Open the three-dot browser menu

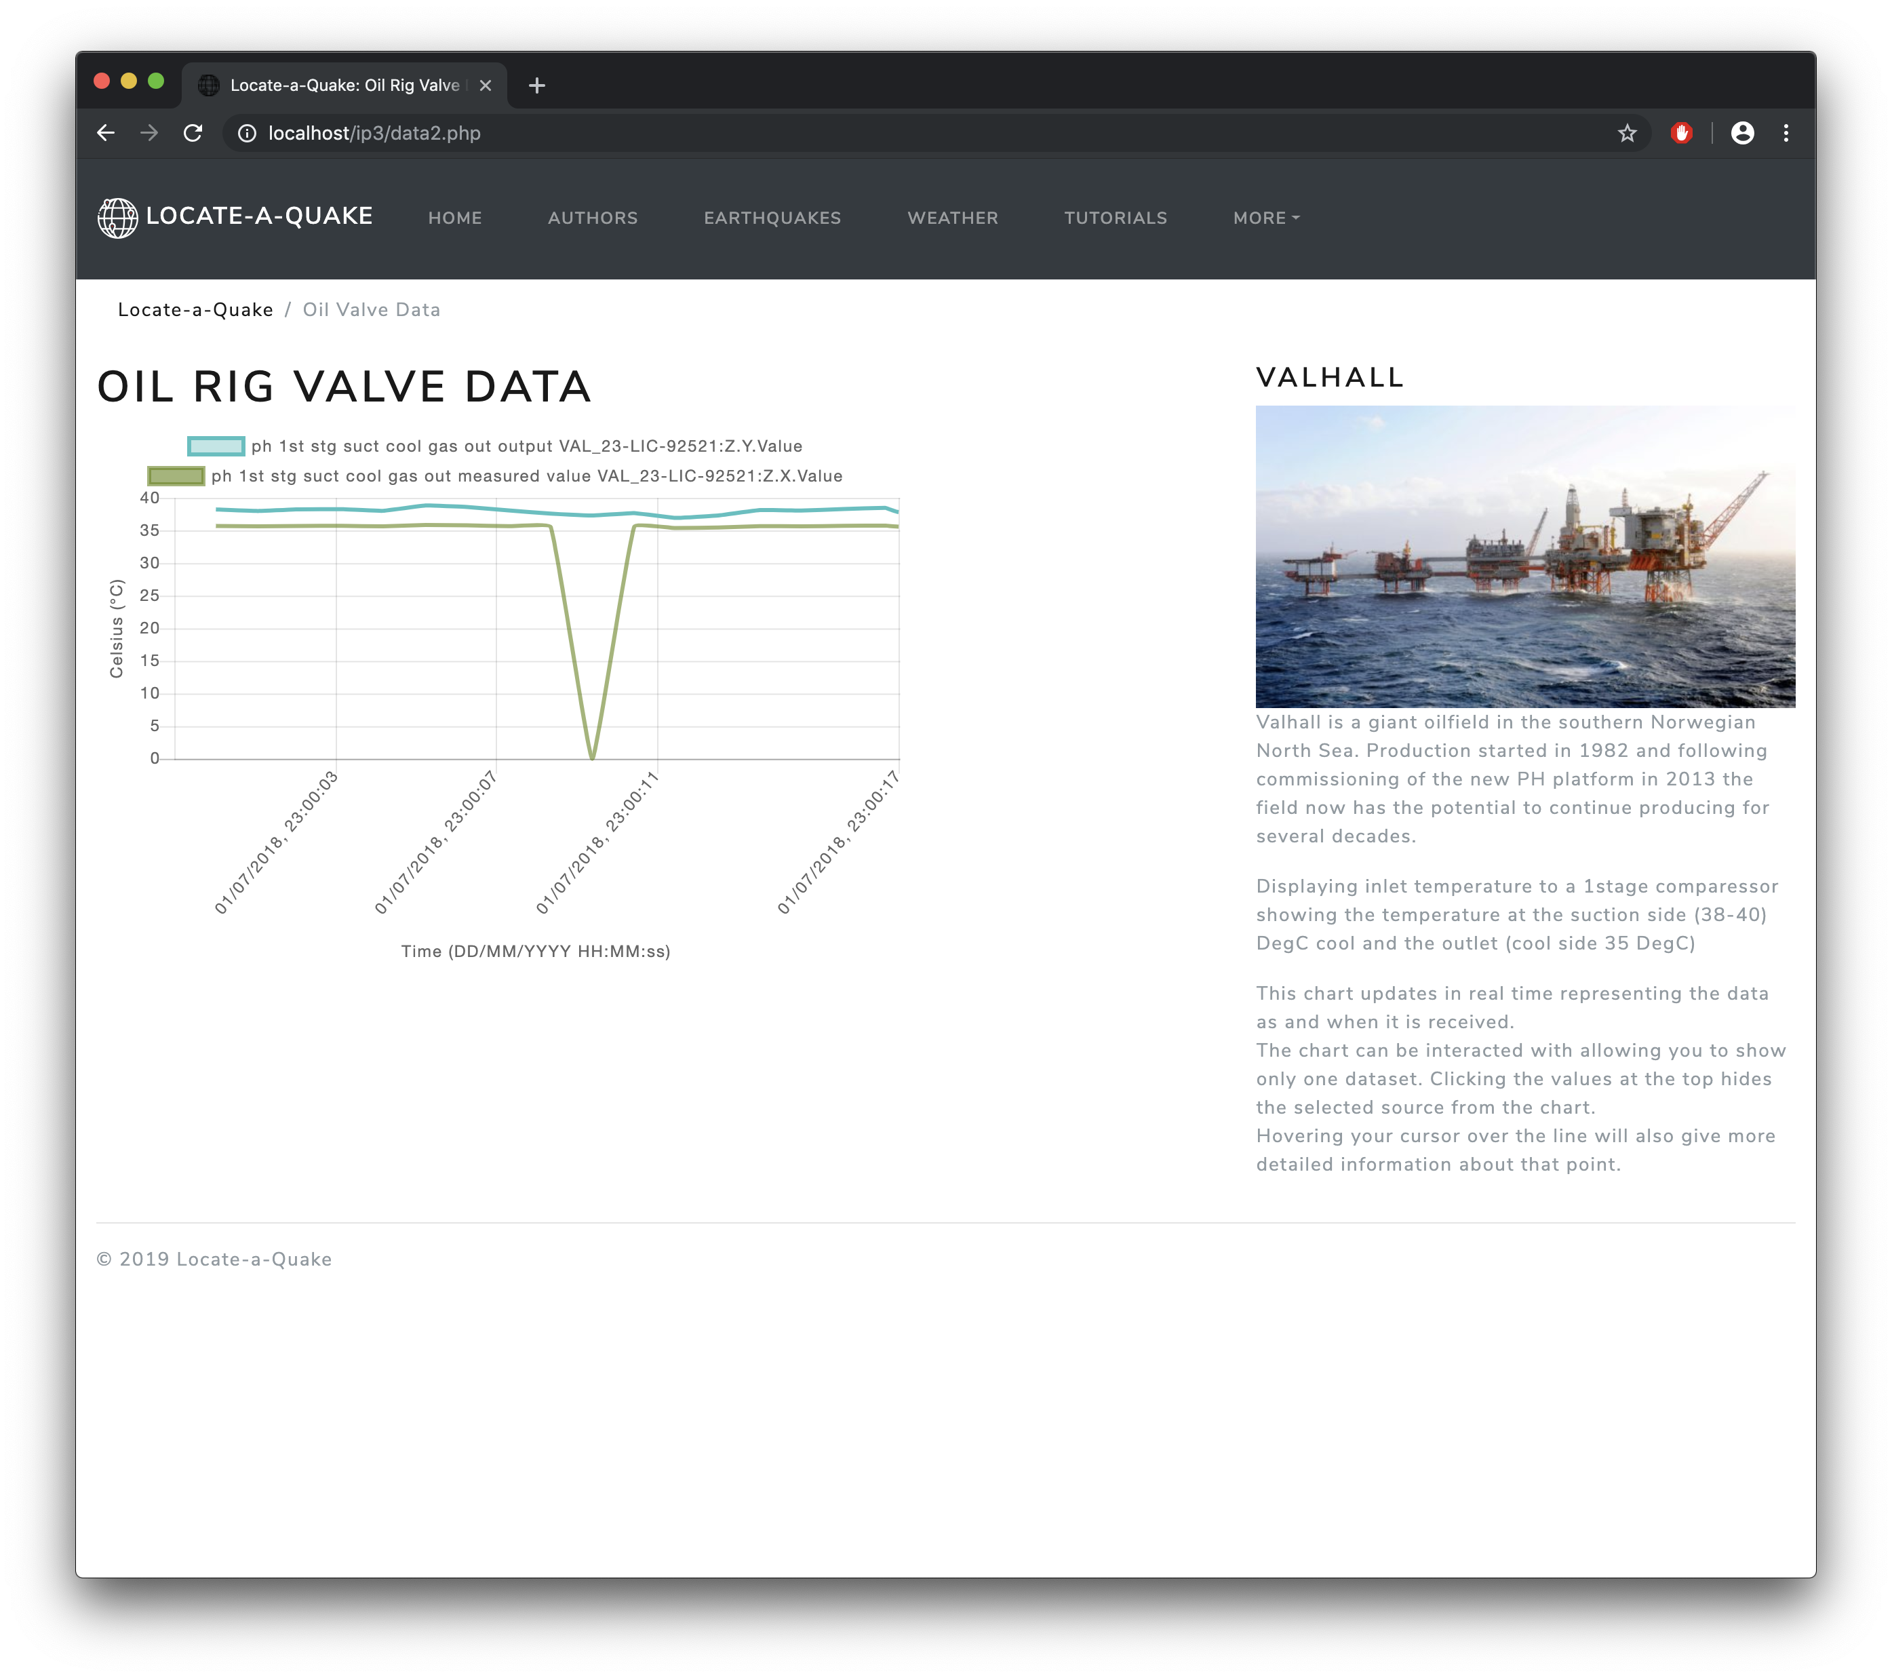1786,134
